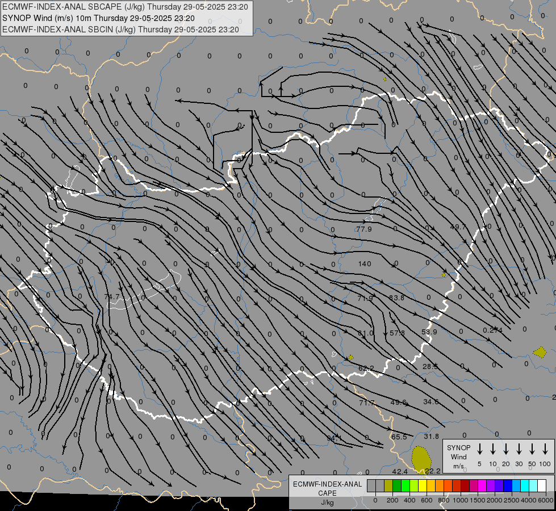Click the 74.7 value near the lake

point(112,296)
